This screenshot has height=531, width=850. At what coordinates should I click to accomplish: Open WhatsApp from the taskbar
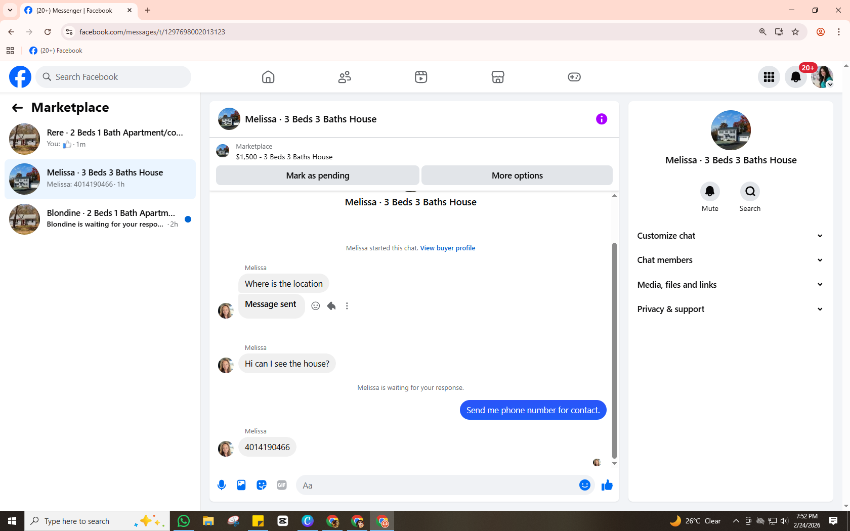pyautogui.click(x=183, y=521)
